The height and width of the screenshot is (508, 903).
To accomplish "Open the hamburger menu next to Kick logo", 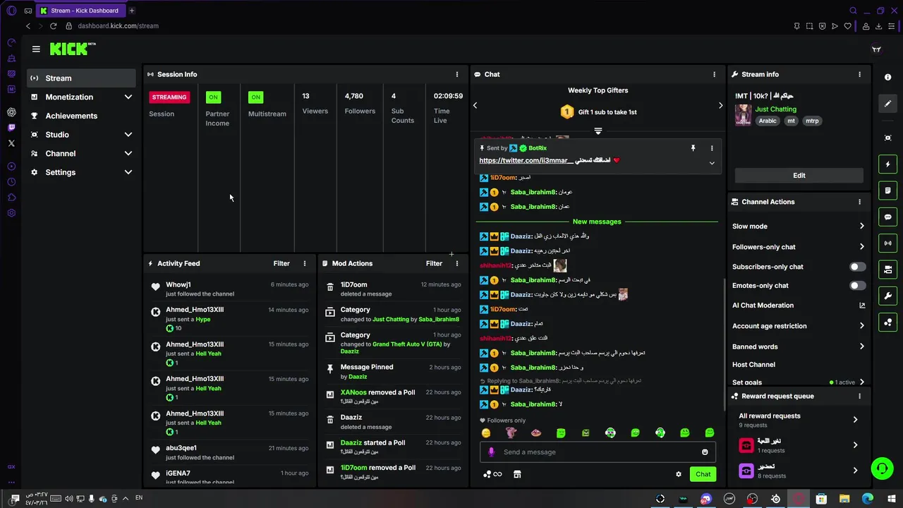I will (36, 49).
